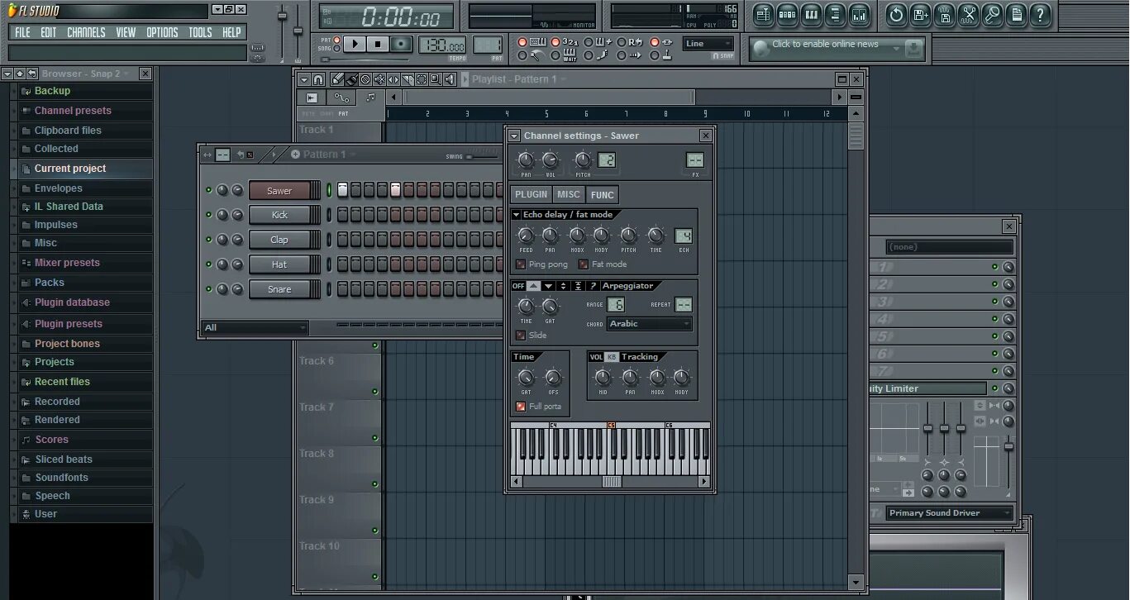The height and width of the screenshot is (600, 1130).
Task: Open the Line snap dropdown
Action: (708, 44)
